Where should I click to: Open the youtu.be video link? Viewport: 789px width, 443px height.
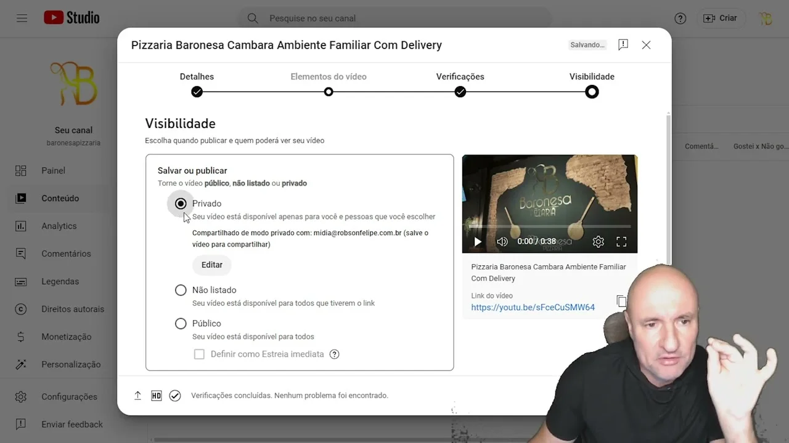pos(533,307)
